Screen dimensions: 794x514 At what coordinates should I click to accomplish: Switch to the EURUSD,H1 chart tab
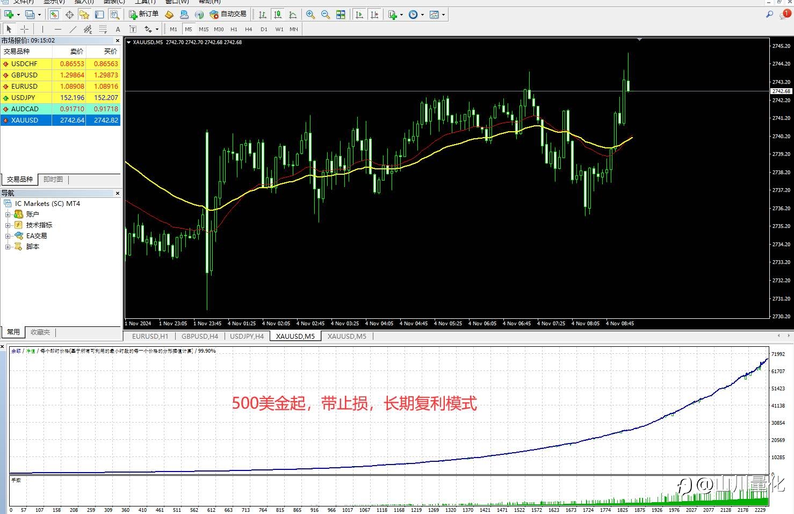[x=150, y=336]
